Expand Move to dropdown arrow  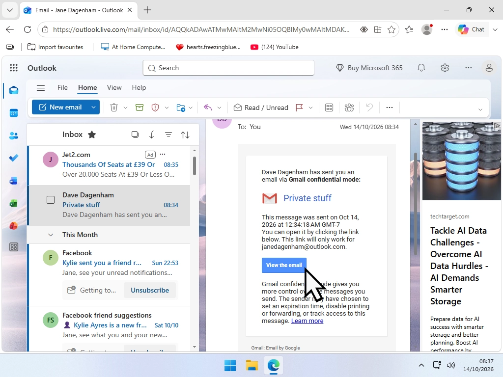pyautogui.click(x=191, y=108)
